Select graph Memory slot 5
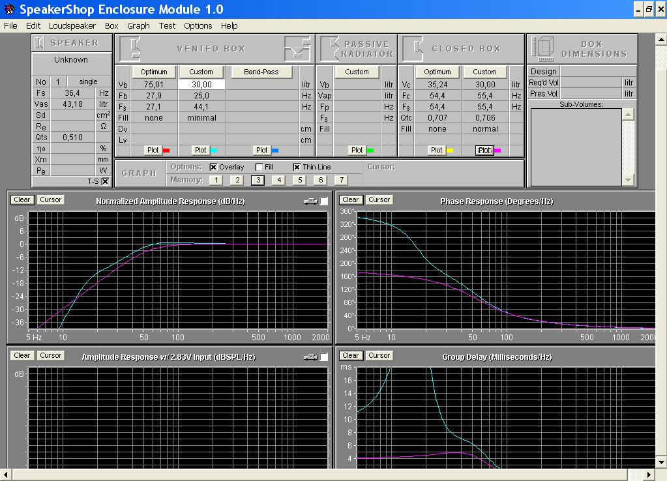Image resolution: width=667 pixels, height=481 pixels. pyautogui.click(x=299, y=181)
